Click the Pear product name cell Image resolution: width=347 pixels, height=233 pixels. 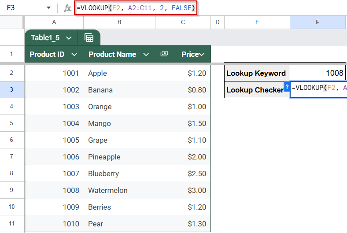pos(119,224)
